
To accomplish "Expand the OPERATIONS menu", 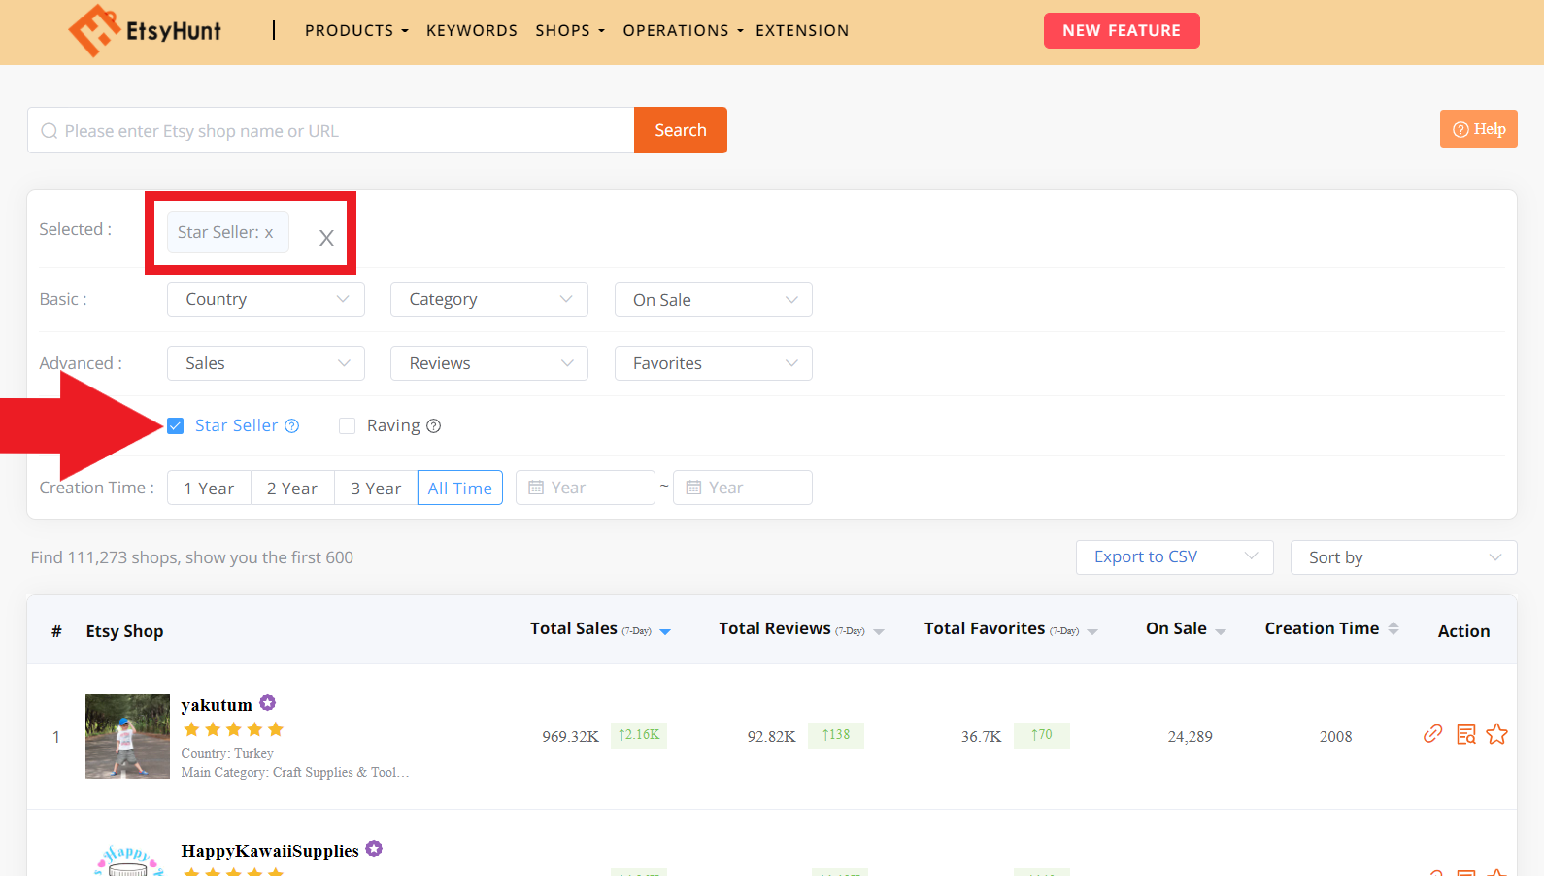I will [x=683, y=31].
